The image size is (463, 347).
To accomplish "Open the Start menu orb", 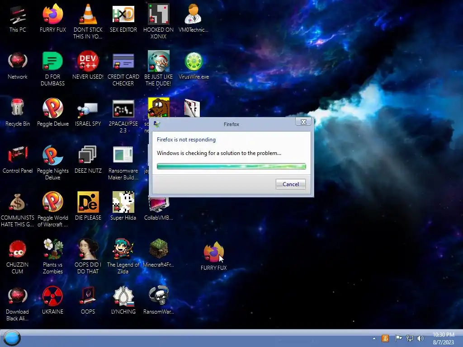I will tap(12, 338).
